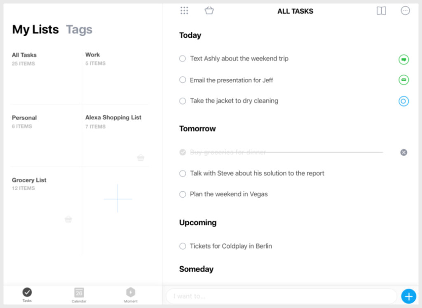This screenshot has height=308, width=422.
Task: Open the blue reminder icon for dry cleaning task
Action: (403, 101)
